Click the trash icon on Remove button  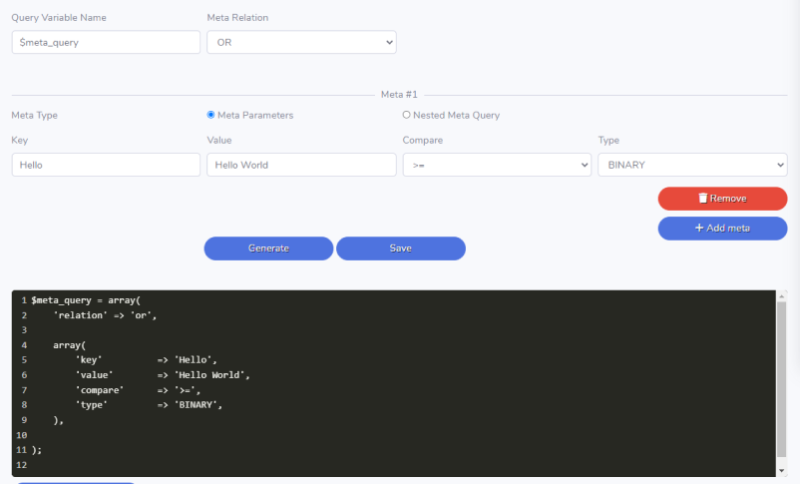[x=703, y=199]
